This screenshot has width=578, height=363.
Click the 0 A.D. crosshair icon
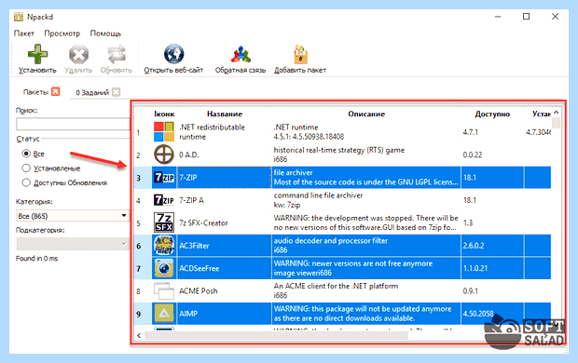164,155
